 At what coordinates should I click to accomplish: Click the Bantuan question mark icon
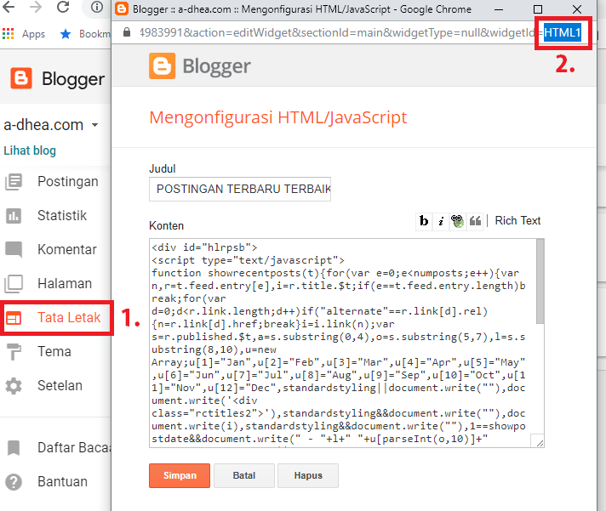pyautogui.click(x=14, y=482)
